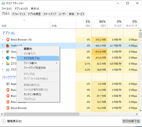The width and height of the screenshot is (142, 127).
Task: Click the Application background process icon
Action: pos(8,84)
